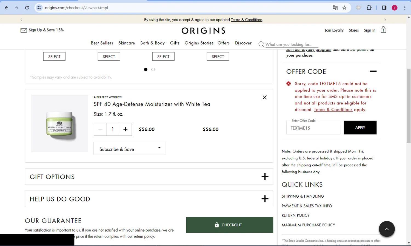Open Offers menu

coord(224,43)
